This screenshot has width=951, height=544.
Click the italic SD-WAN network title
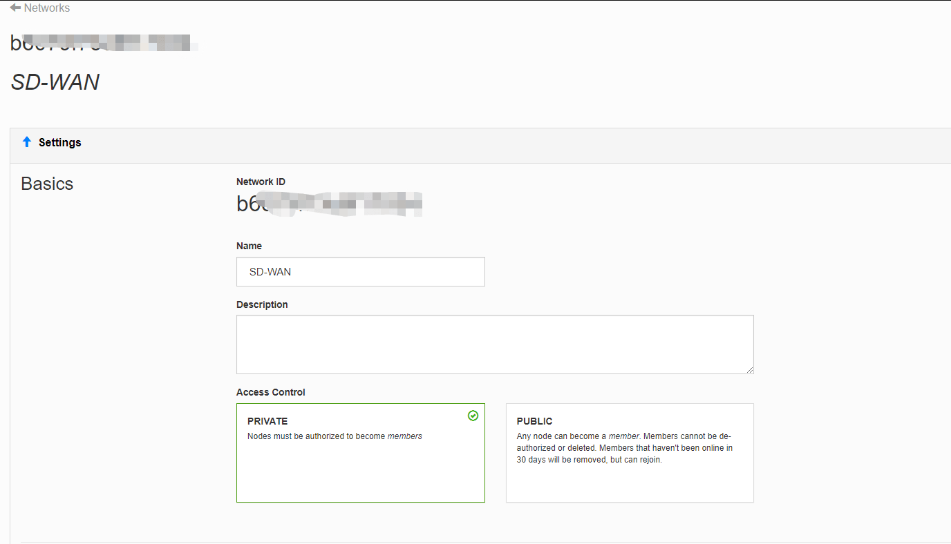pyautogui.click(x=55, y=83)
